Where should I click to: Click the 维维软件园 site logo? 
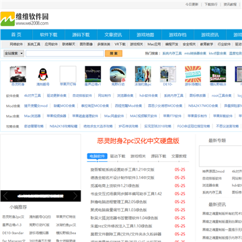[24, 19]
